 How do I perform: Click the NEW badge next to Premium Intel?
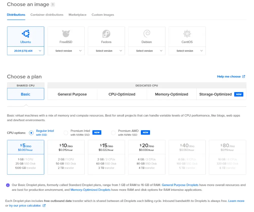pos(97,132)
